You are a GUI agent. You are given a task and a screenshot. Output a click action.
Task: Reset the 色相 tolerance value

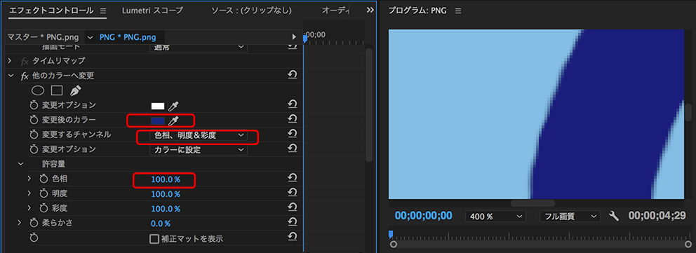coord(292,178)
